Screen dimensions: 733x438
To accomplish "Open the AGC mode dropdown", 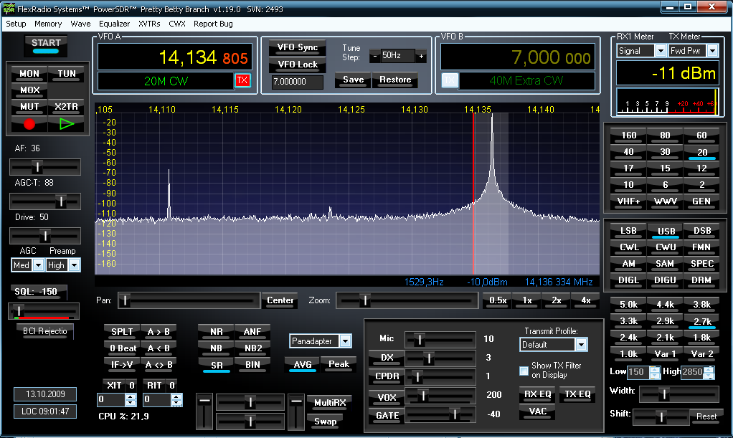I will point(38,265).
